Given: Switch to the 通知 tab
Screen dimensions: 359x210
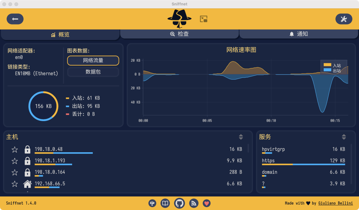Looking at the screenshot, I should click(299, 34).
